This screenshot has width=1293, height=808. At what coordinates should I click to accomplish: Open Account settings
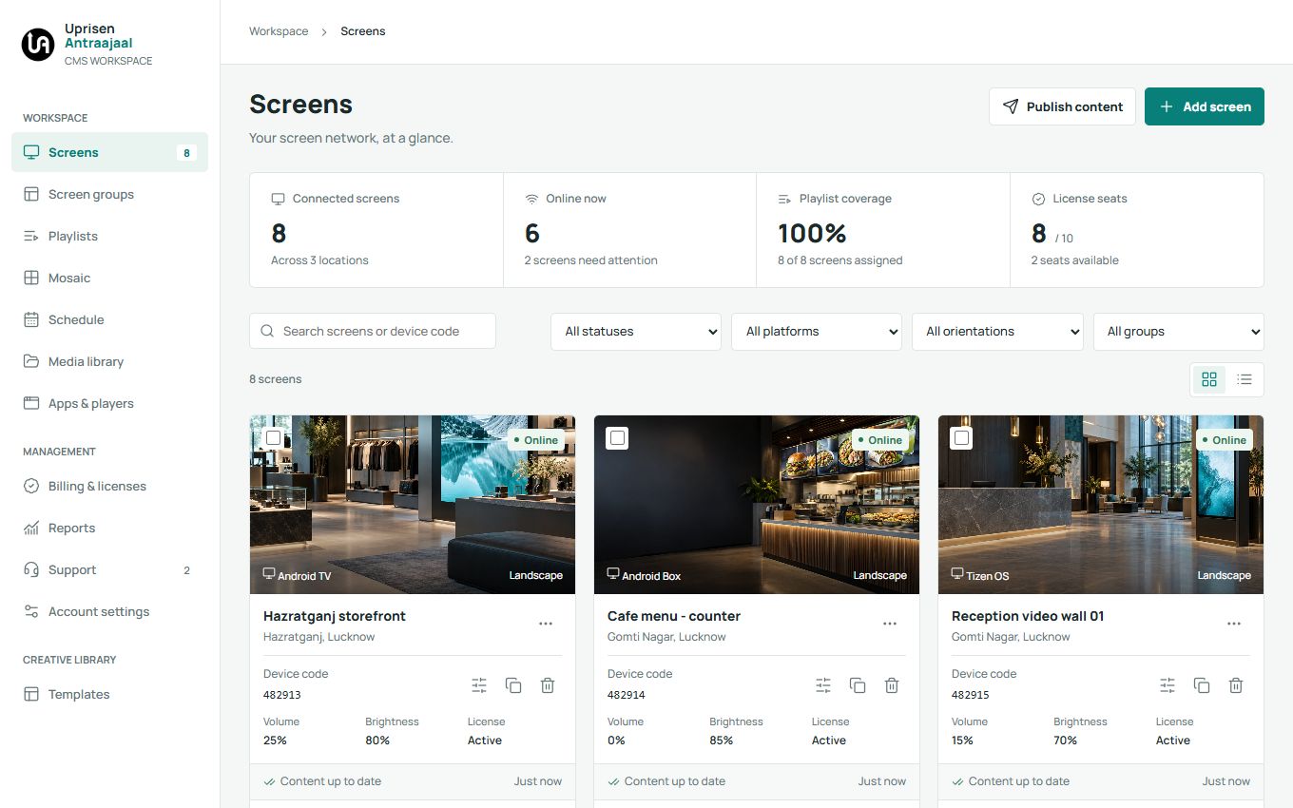[x=109, y=611]
